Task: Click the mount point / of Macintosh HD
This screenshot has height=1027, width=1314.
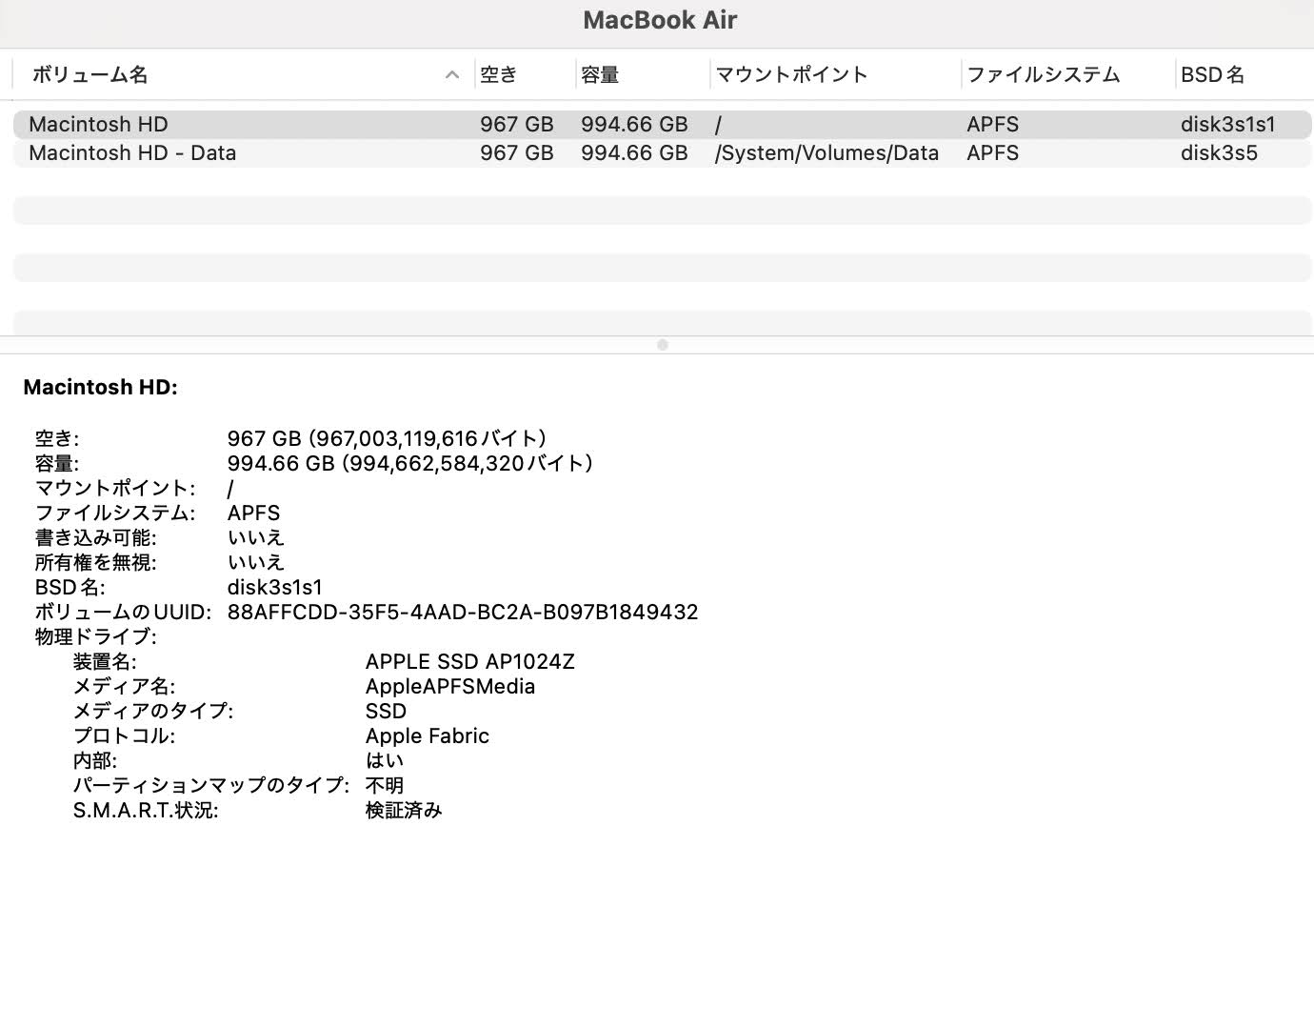Action: (718, 124)
